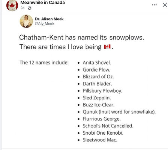This screenshot has width=168, height=150.
Task: Click the 'Anita Shovel' list item
Action: coord(97,63)
